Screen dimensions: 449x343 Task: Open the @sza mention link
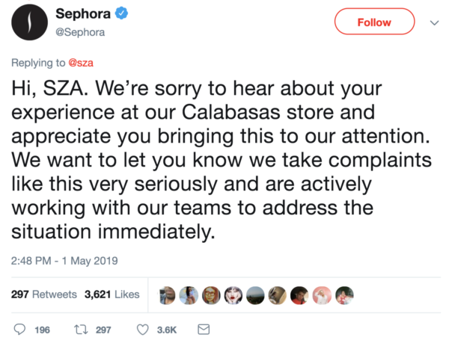point(81,63)
